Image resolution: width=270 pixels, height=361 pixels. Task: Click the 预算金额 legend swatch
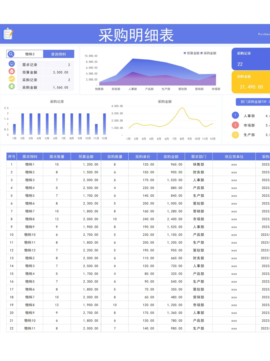[185, 53]
